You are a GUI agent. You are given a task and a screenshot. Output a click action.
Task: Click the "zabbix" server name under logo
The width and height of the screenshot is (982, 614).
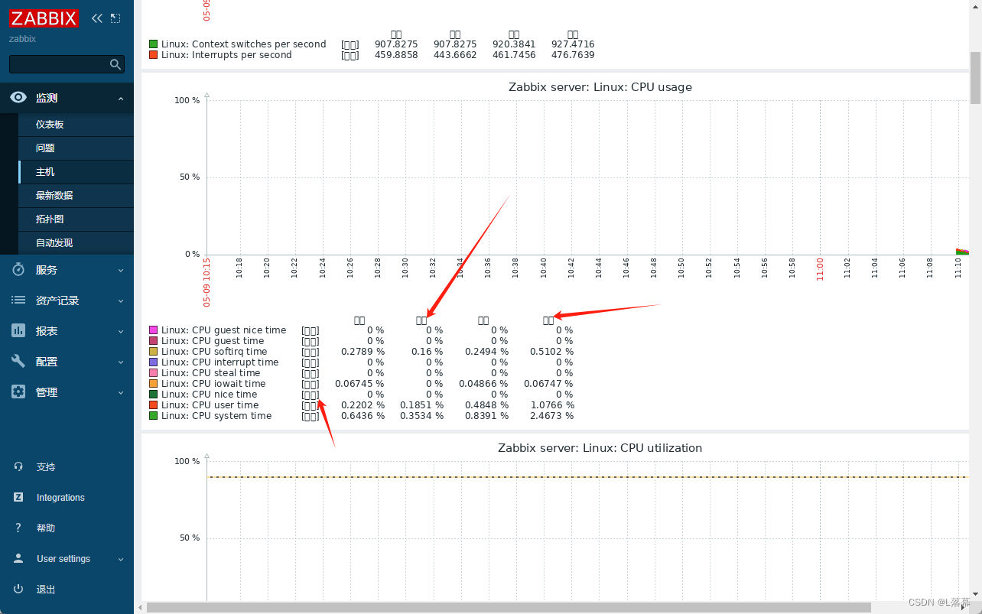coord(22,39)
